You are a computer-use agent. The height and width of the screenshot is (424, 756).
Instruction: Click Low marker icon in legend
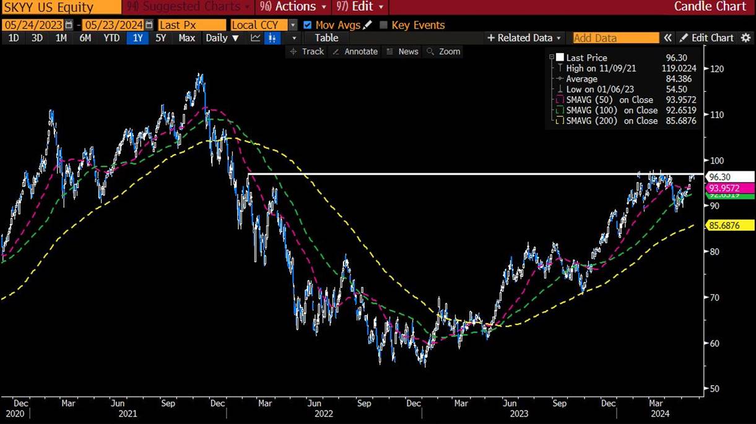point(560,89)
